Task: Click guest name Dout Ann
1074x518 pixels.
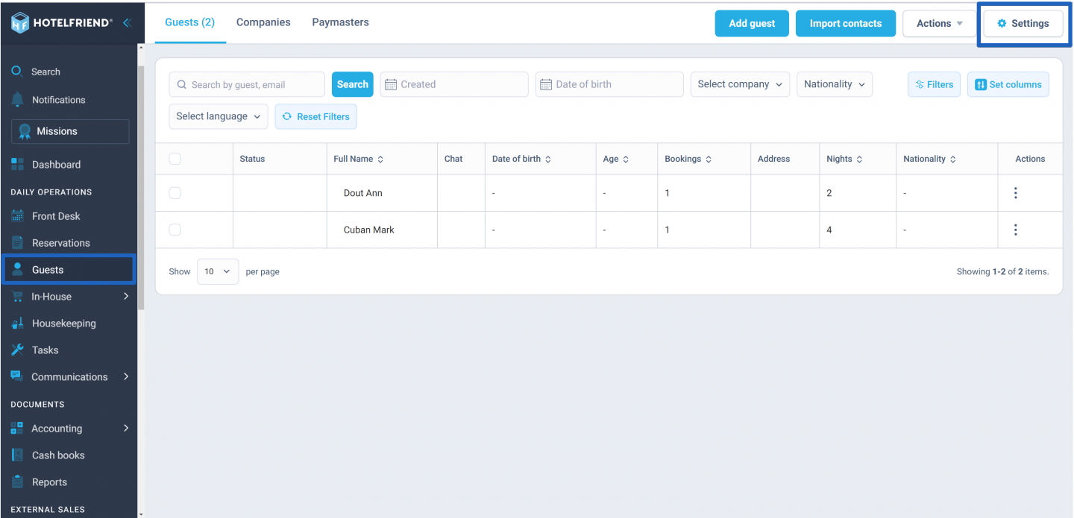Action: [x=363, y=193]
